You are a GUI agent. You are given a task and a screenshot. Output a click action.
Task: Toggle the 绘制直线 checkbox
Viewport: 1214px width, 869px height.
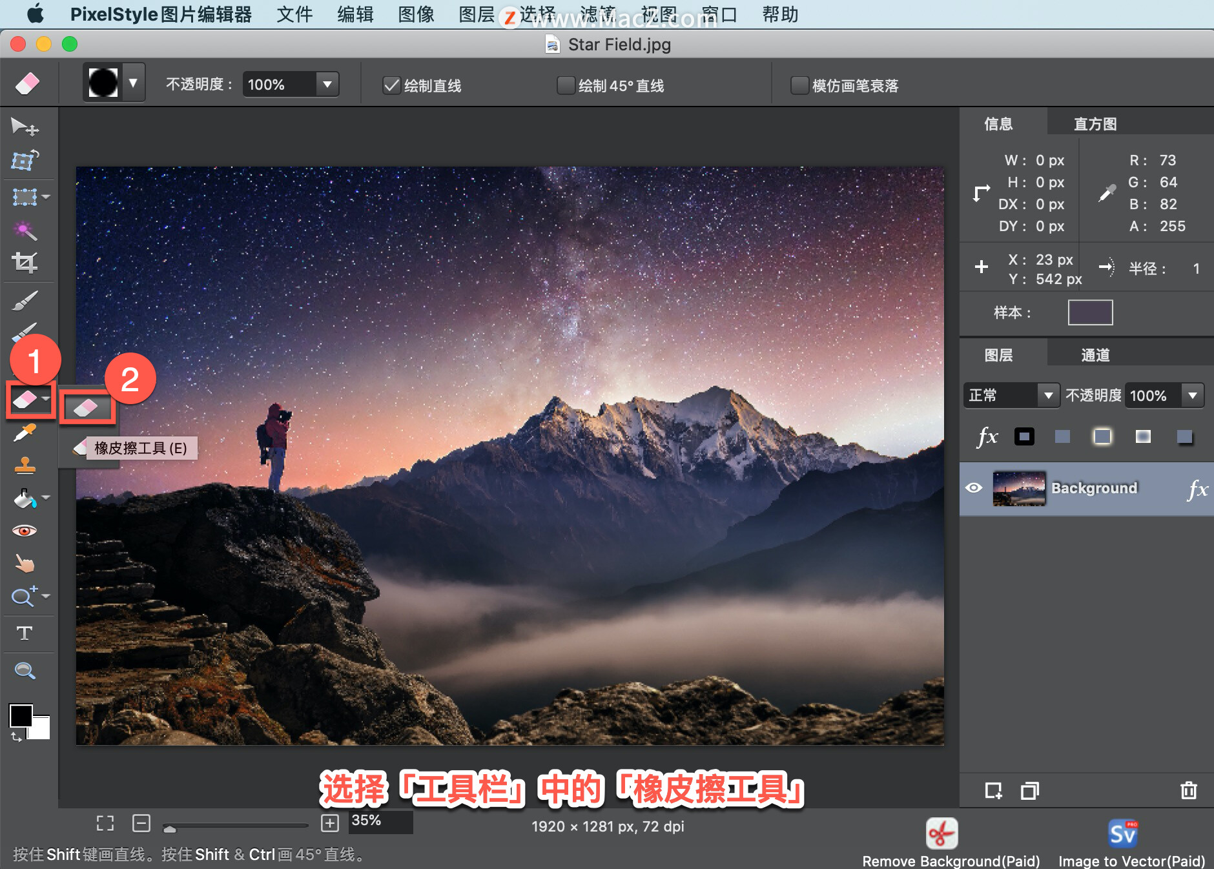point(391,85)
